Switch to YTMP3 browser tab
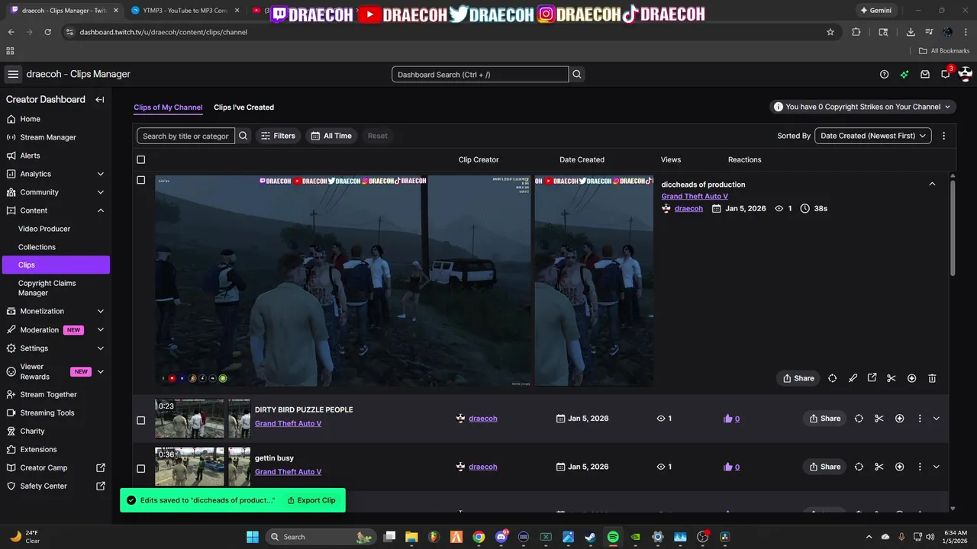Viewport: 977px width, 549px height. (x=185, y=11)
